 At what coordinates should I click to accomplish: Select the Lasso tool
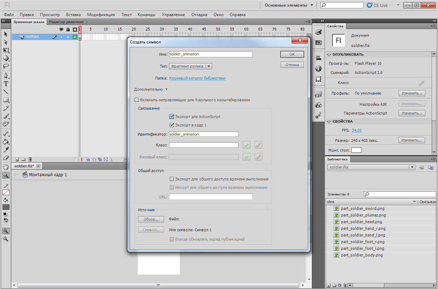coord(6,66)
